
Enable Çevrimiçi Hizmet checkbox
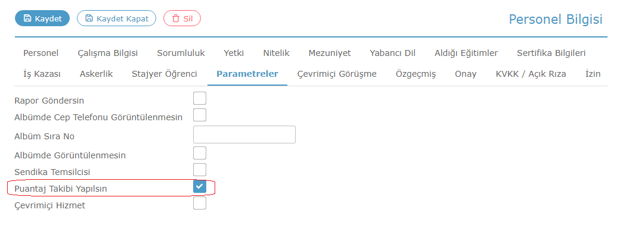[x=200, y=203]
